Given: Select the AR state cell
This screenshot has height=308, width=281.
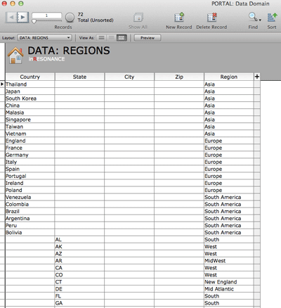Looking at the screenshot, I should [79, 261].
